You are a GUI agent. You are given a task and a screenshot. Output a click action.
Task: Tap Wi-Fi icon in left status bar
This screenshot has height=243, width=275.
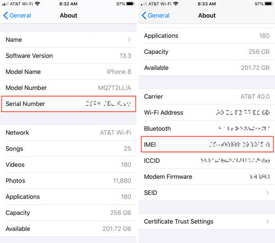(37, 4)
